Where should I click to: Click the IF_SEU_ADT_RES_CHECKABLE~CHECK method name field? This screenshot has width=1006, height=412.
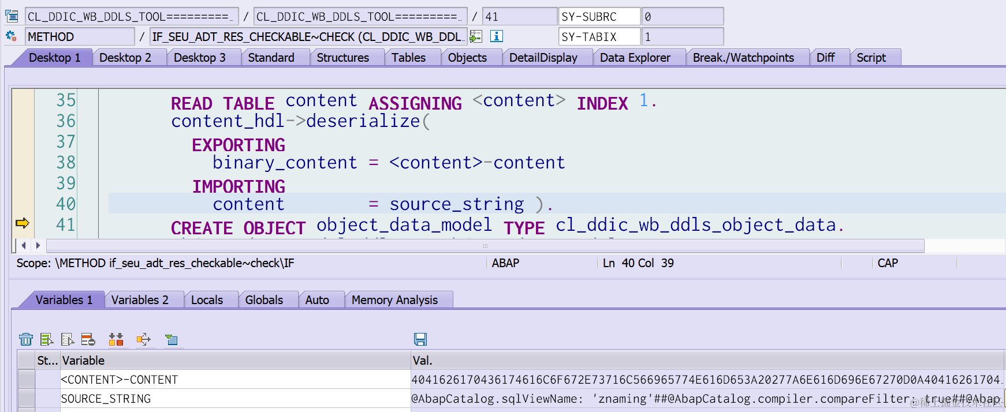[308, 36]
